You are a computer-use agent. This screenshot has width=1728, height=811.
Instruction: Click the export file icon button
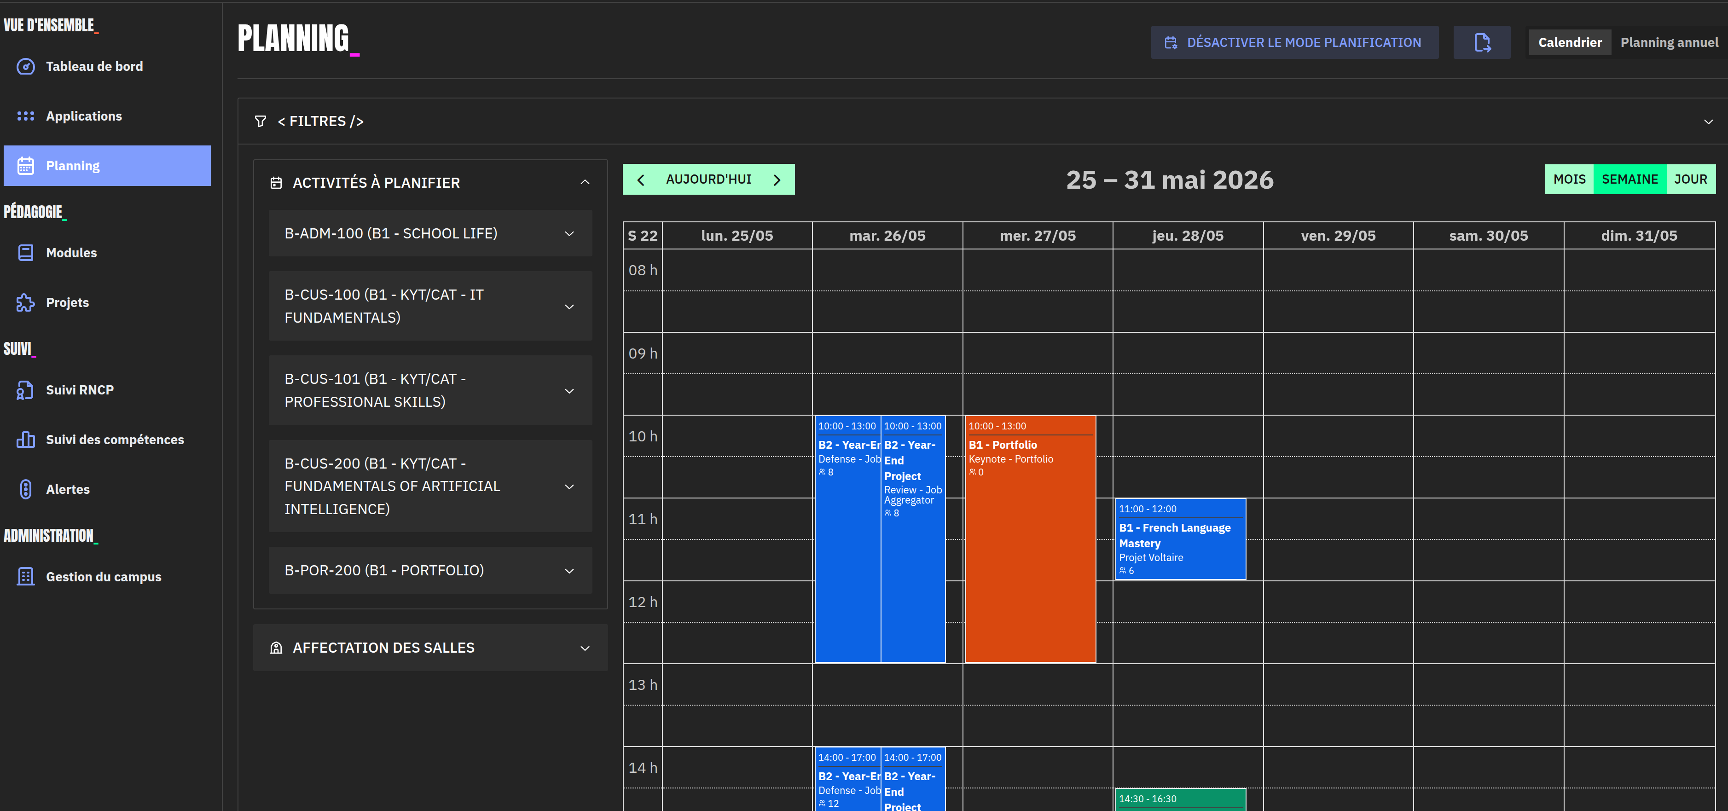1482,42
